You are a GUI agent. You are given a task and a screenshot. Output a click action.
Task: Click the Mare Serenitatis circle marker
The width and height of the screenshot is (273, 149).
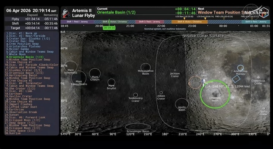[x=71, y=66]
